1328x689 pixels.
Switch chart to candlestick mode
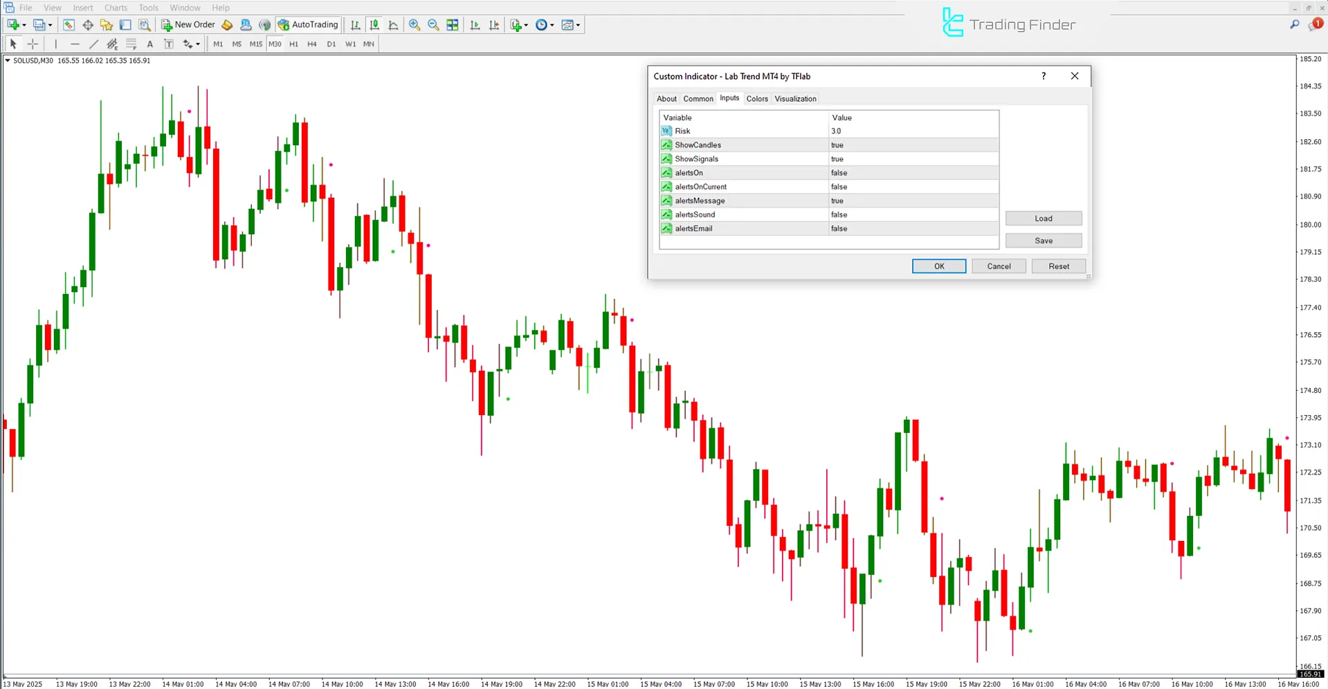(x=374, y=25)
